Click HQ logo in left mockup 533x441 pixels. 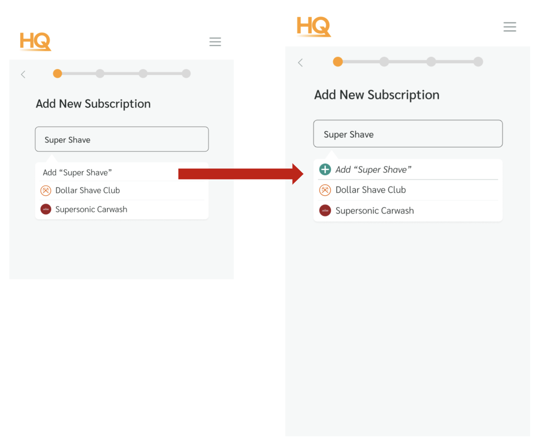pyautogui.click(x=35, y=41)
